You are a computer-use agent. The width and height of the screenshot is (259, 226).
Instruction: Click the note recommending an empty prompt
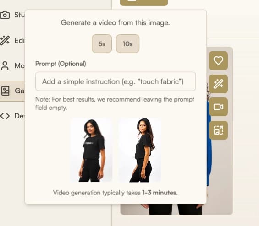pos(115,103)
